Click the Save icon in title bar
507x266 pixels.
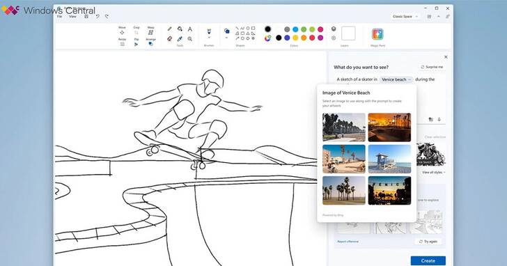pyautogui.click(x=86, y=16)
